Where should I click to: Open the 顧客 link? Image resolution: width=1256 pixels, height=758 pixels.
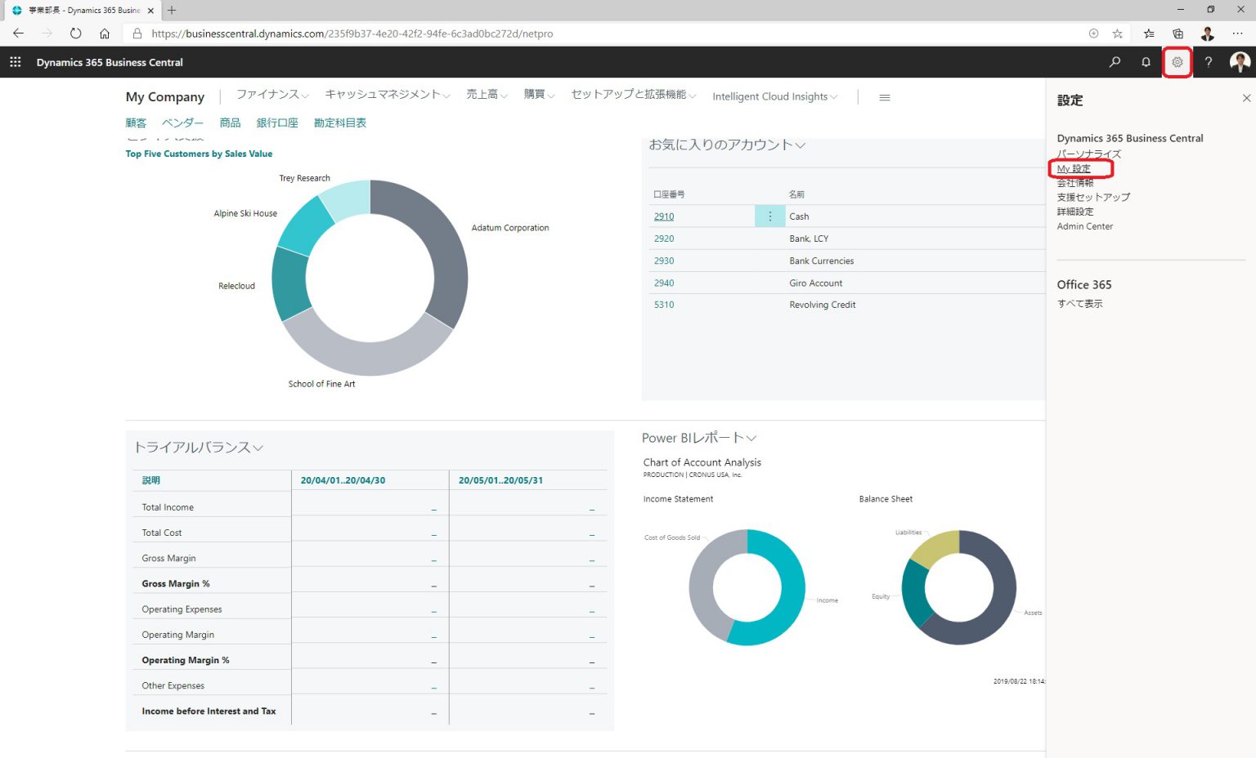[136, 123]
